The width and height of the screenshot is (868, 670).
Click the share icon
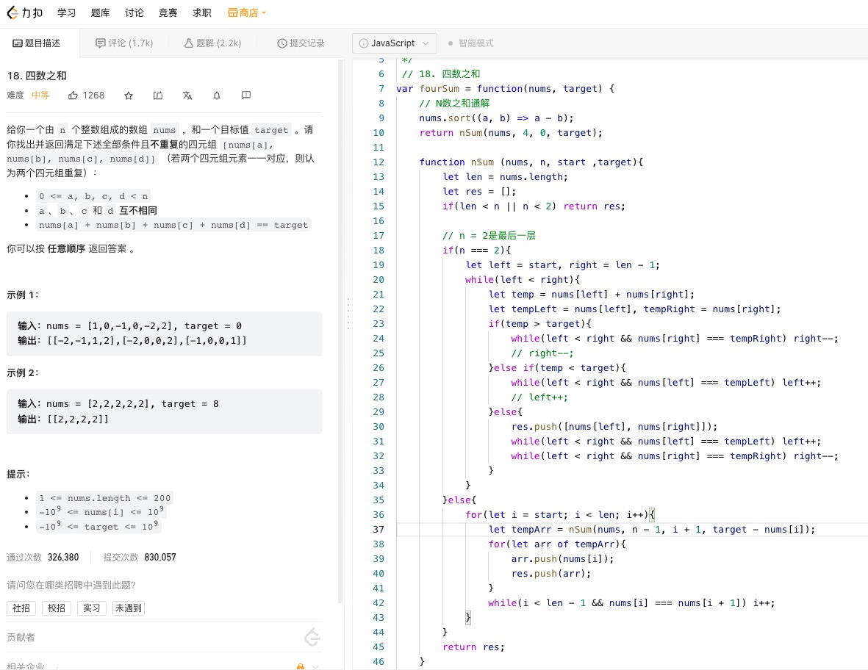click(x=158, y=96)
